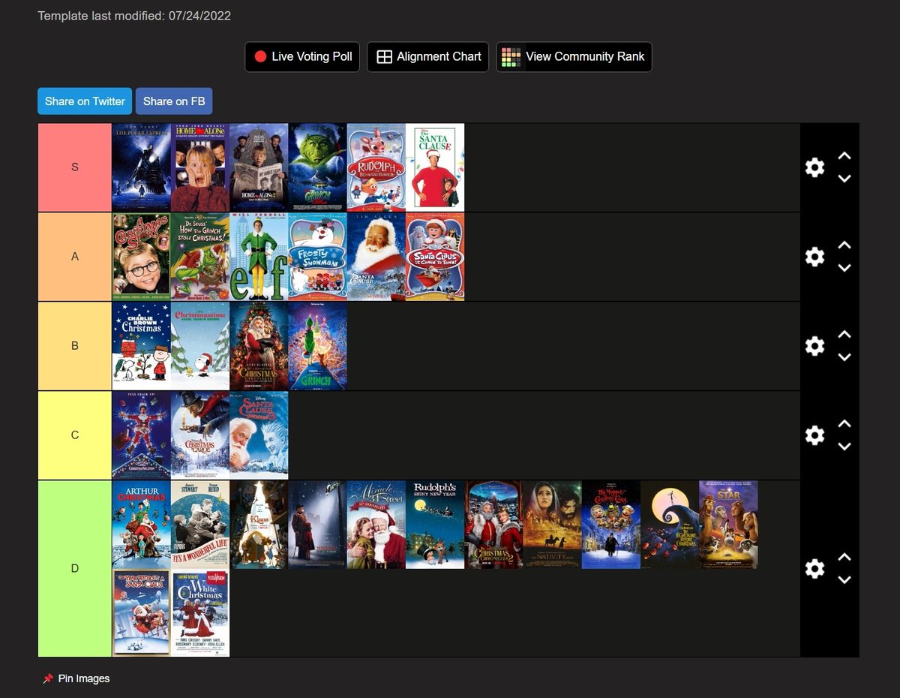Open settings gear for C tier row
This screenshot has width=900, height=698.
click(x=814, y=435)
